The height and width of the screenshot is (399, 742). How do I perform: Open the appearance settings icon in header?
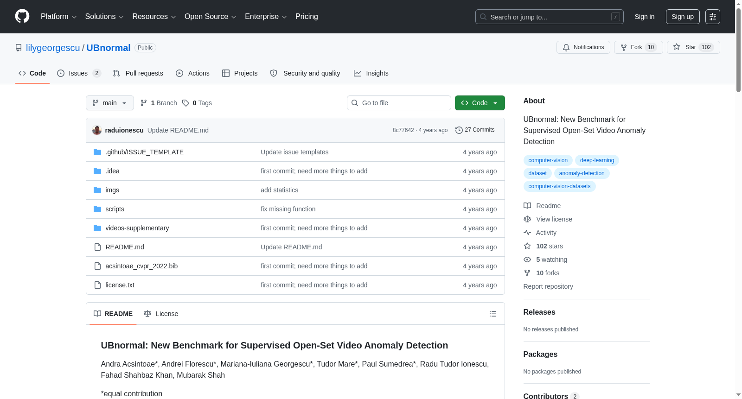[713, 17]
